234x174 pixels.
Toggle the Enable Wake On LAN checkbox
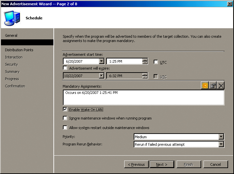coord(65,109)
